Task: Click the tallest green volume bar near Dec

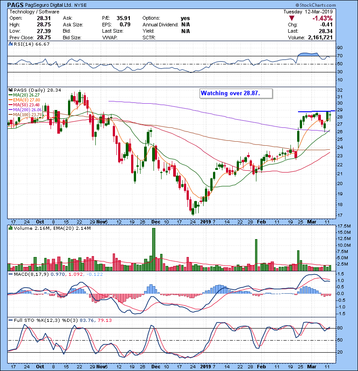Action: click(153, 249)
